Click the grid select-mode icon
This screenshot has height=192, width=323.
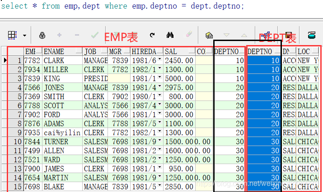(12, 35)
